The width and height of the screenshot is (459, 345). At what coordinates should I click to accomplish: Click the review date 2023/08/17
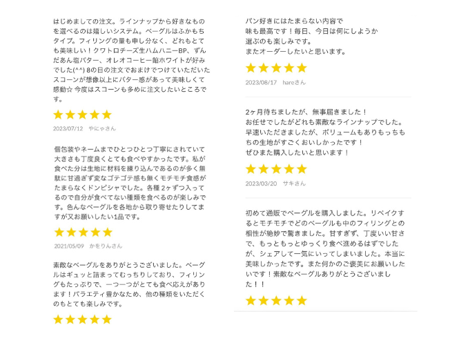(x=260, y=82)
